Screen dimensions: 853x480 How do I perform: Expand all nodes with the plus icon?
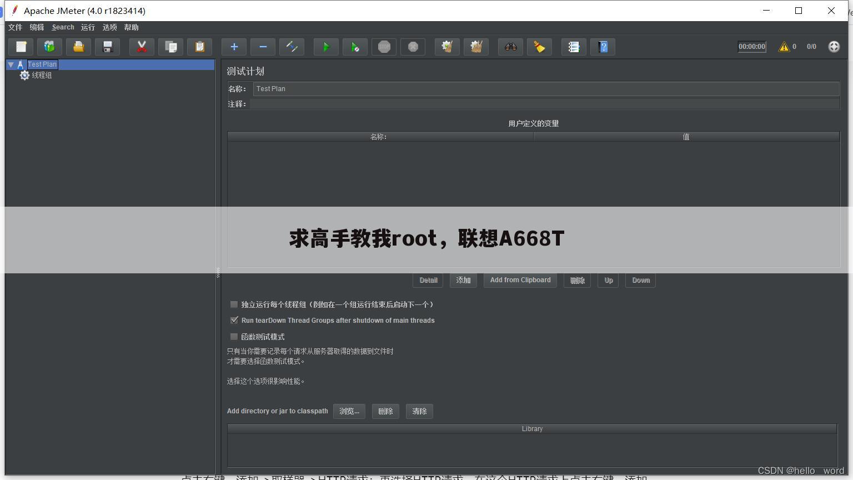click(x=234, y=47)
